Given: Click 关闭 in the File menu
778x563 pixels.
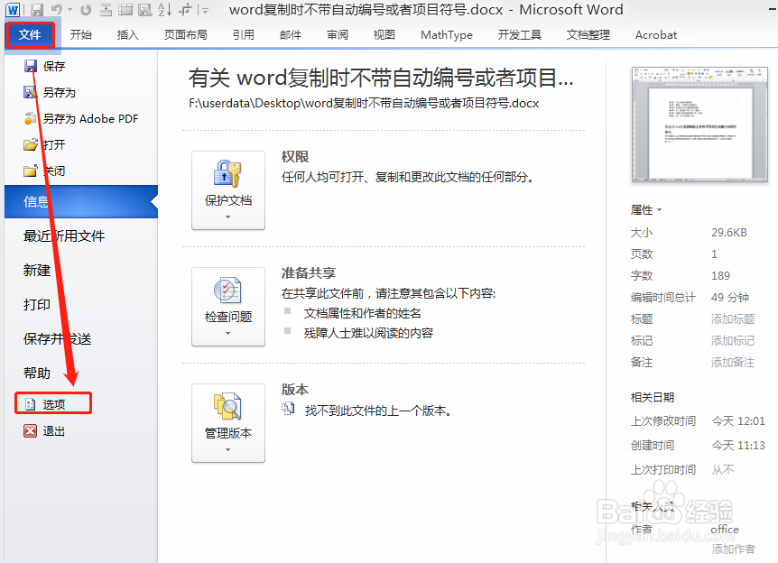Looking at the screenshot, I should click(44, 171).
